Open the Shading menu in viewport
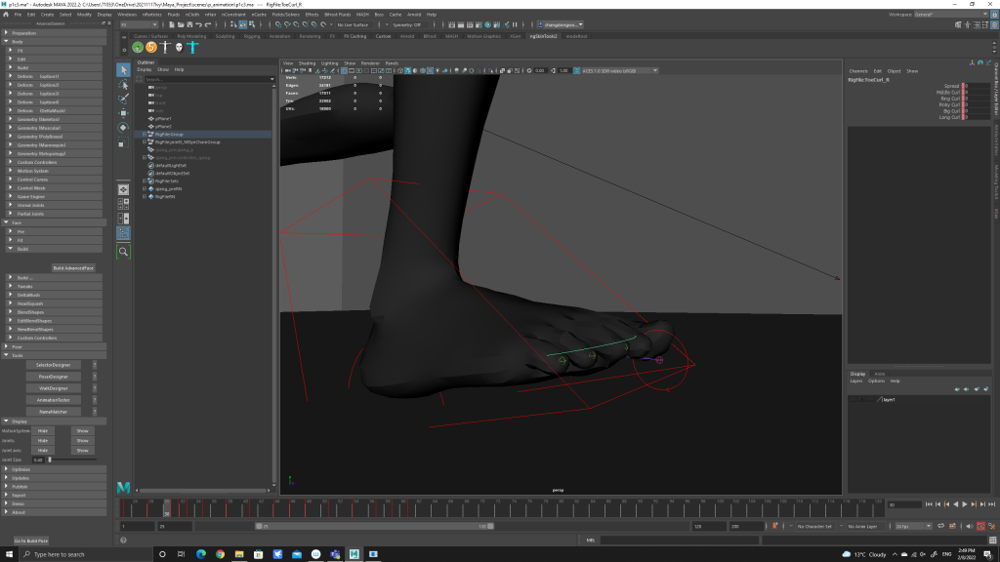Image resolution: width=1000 pixels, height=562 pixels. click(307, 63)
